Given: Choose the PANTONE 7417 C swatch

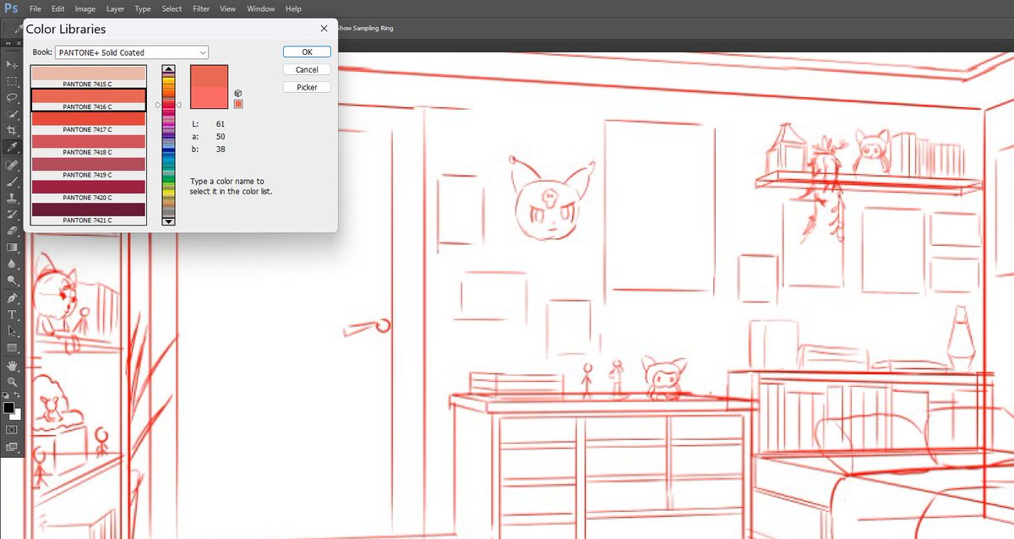Looking at the screenshot, I should pos(89,122).
